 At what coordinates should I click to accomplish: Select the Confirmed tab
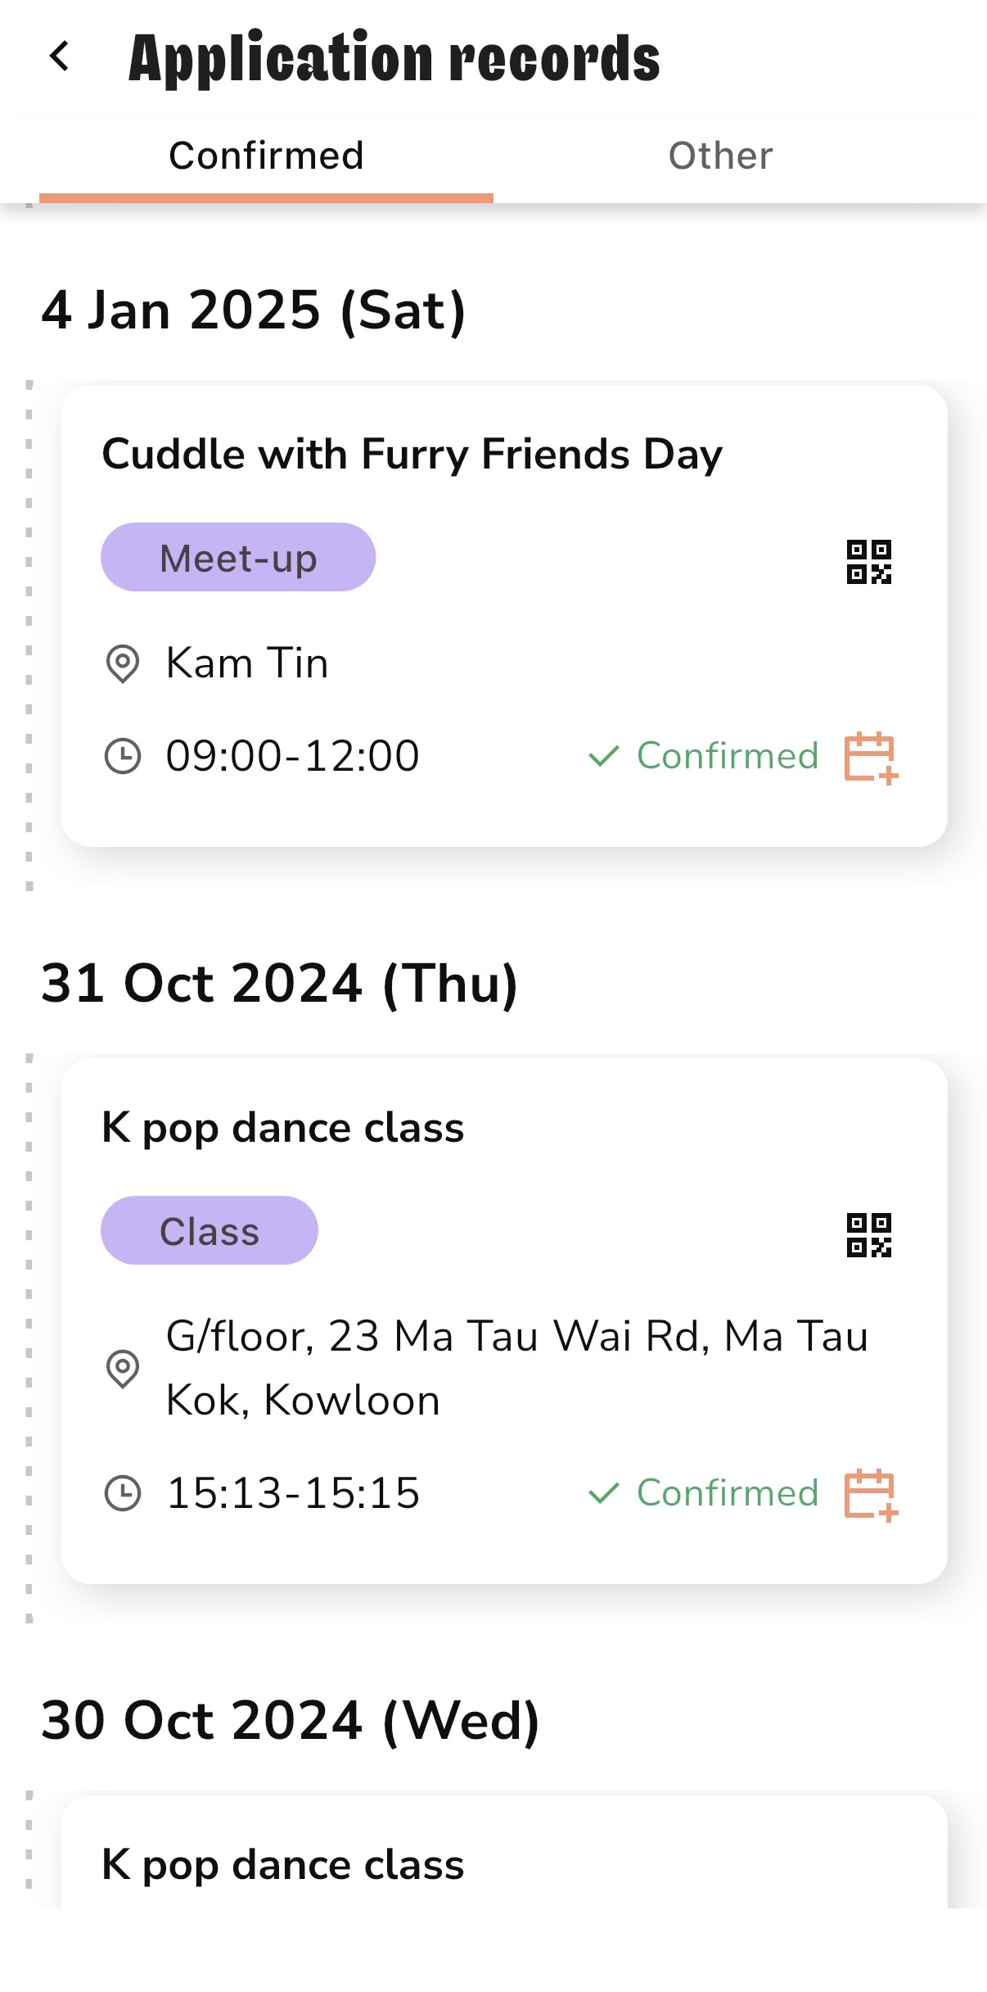point(266,156)
